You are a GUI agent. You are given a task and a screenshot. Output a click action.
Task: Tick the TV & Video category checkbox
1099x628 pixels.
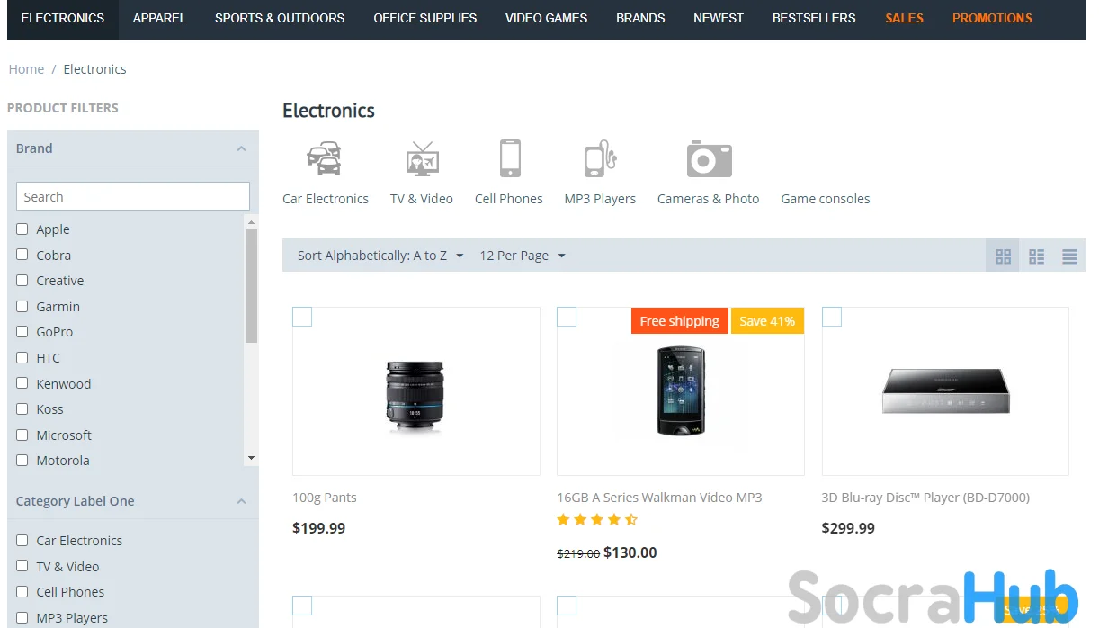pos(22,566)
